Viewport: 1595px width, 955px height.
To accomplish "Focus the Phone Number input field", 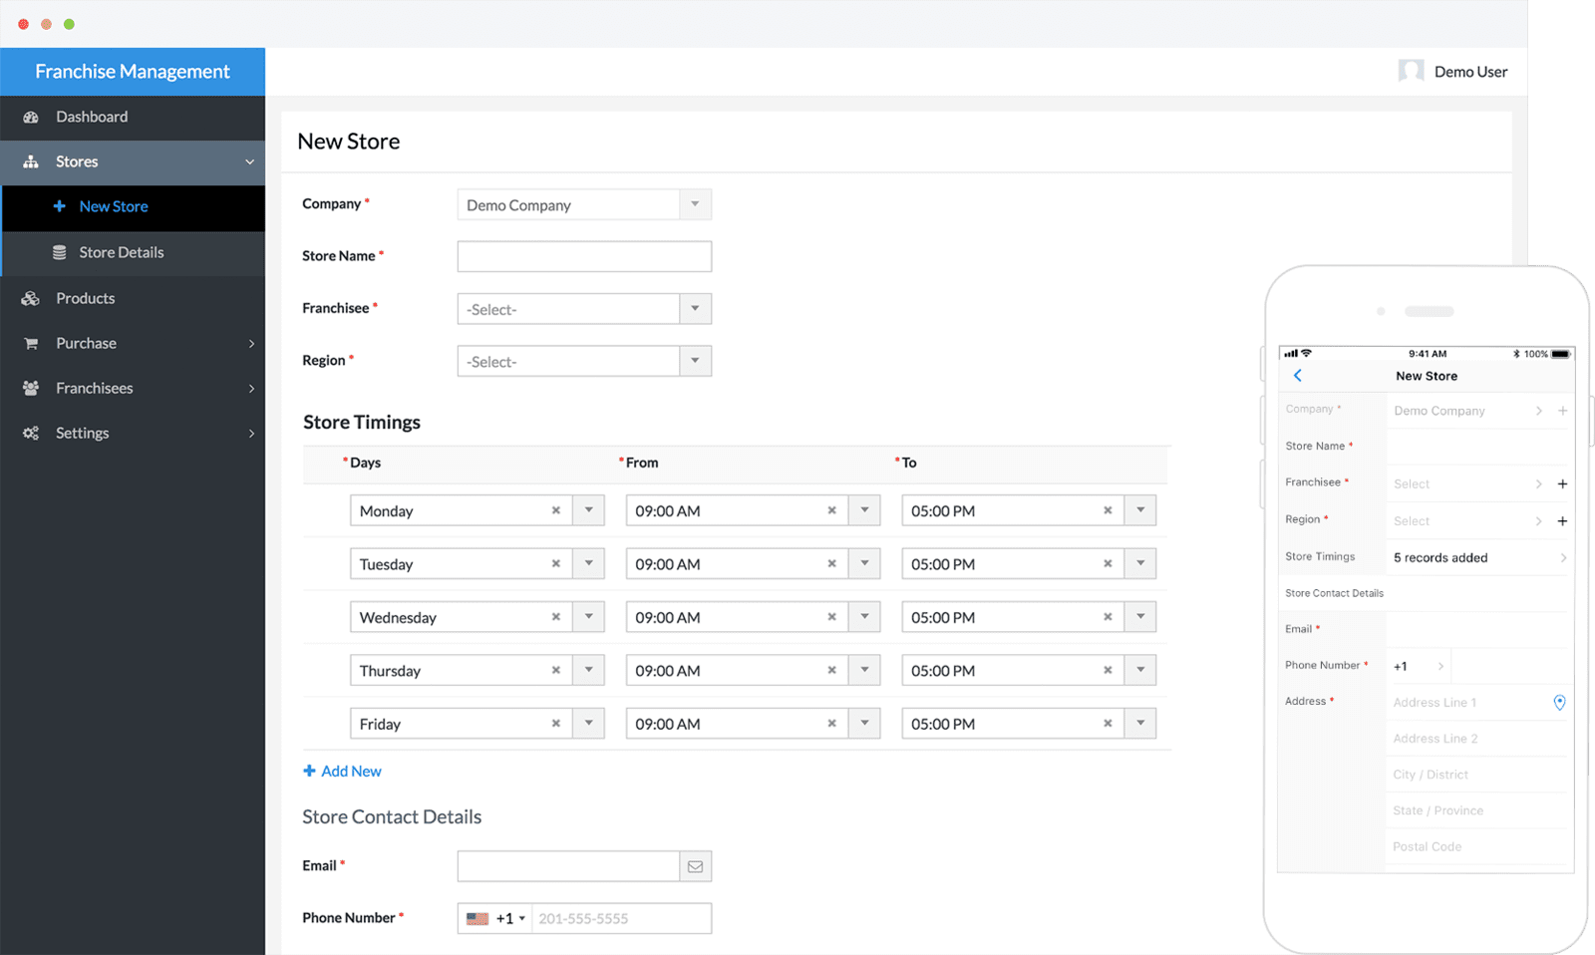I will (621, 918).
